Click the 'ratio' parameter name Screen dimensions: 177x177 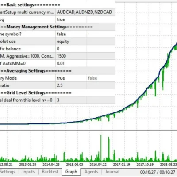[5, 85]
